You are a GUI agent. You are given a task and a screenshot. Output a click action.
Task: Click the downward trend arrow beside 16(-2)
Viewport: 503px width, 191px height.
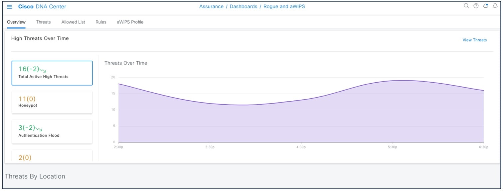tap(43, 70)
